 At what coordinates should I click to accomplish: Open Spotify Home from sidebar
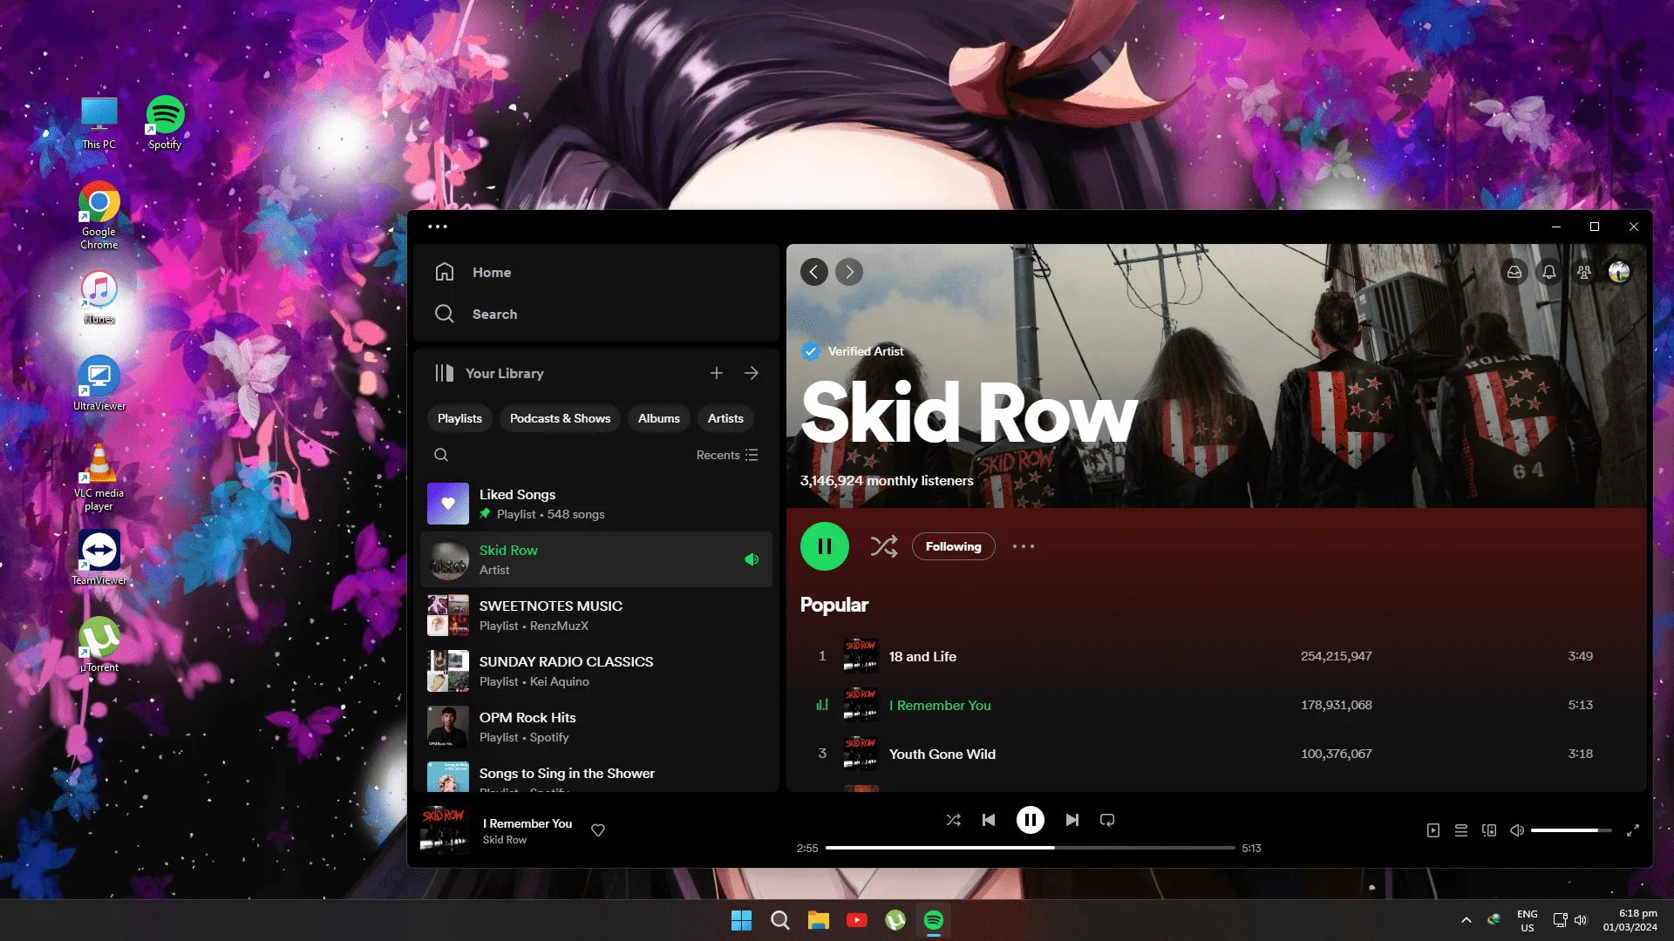(473, 272)
